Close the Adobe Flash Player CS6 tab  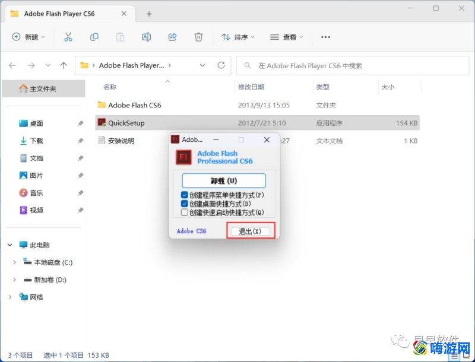pyautogui.click(x=124, y=14)
